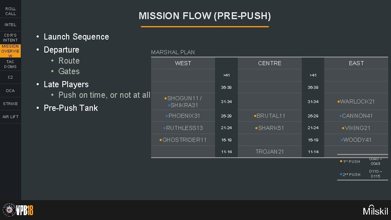Open CDR'S INTENT in the sidebar

[11, 37]
